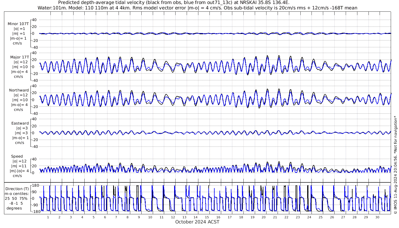Click day 15 on the time axis
This screenshot has width=399, height=228.
pyautogui.click(x=207, y=217)
